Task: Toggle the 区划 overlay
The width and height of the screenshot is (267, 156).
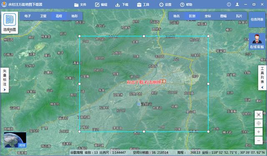Action: pyautogui.click(x=192, y=16)
